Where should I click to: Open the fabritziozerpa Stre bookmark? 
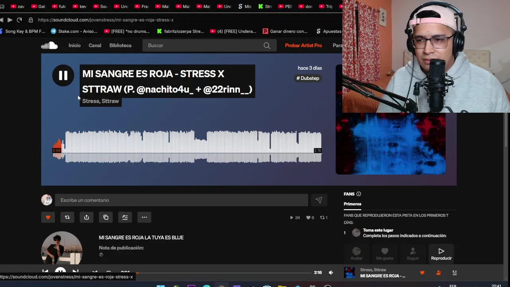pyautogui.click(x=180, y=31)
